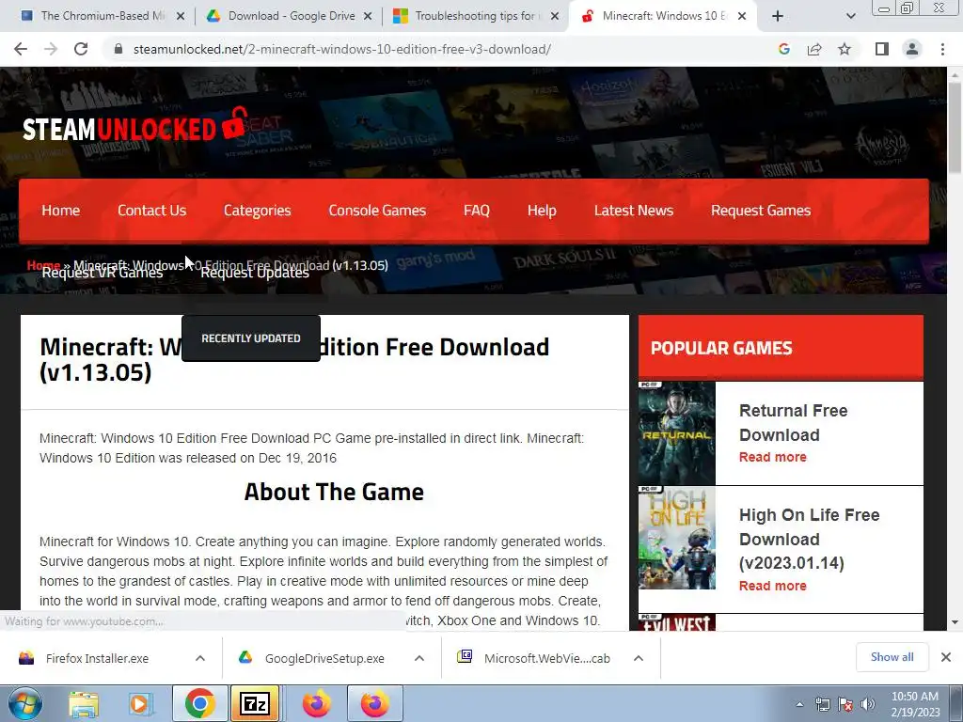Open a new tab with plus button
Image resolution: width=963 pixels, height=722 pixels.
click(x=778, y=16)
